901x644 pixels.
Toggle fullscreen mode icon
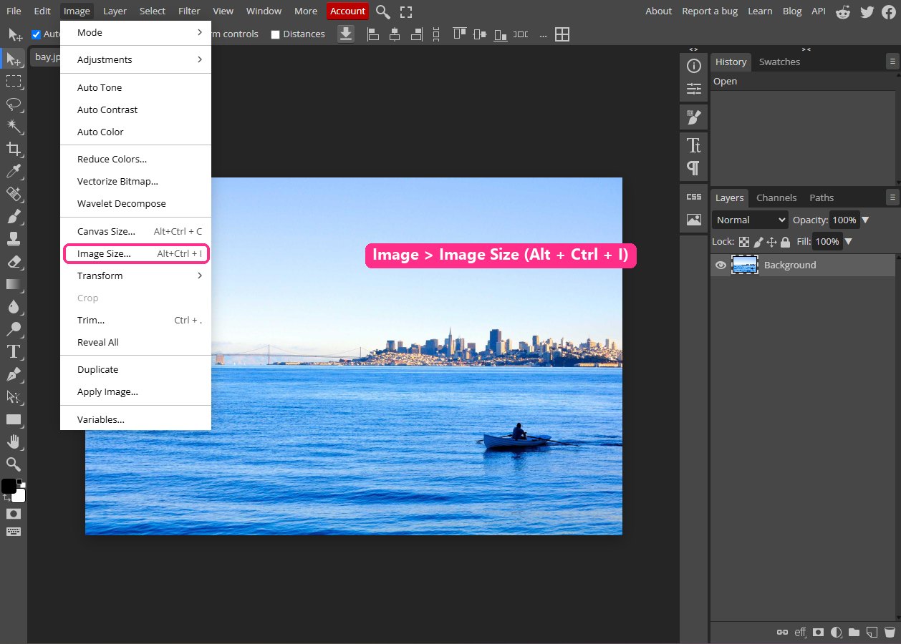[x=406, y=11]
